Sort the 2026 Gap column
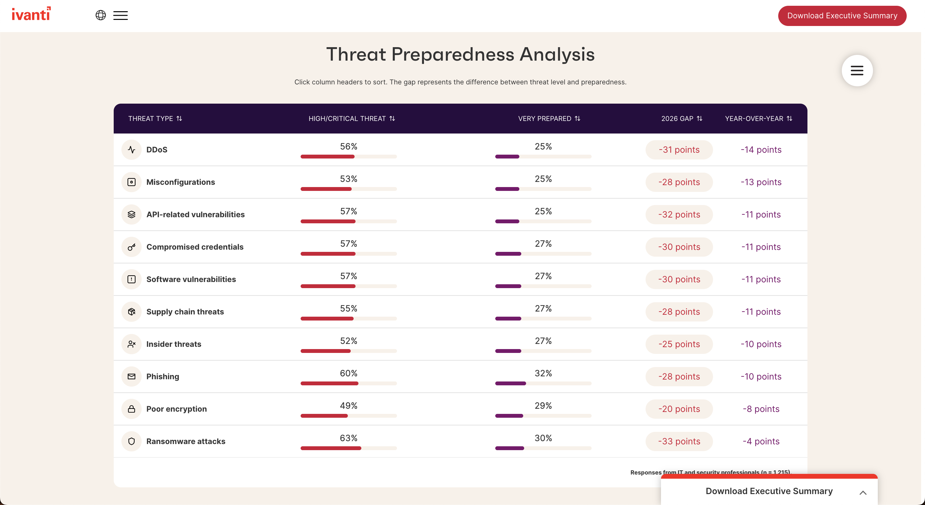 (682, 118)
